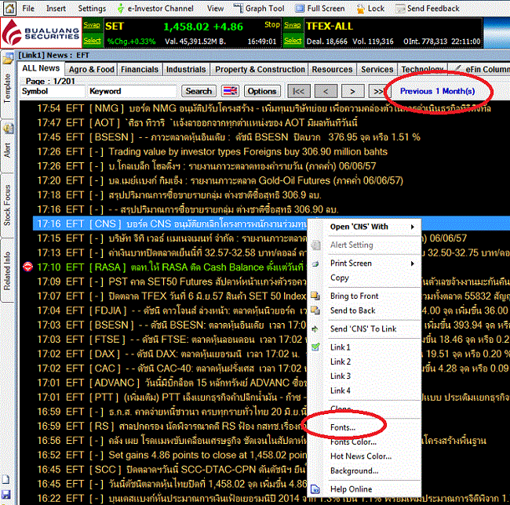Viewport: 510px width, 505px height.
Task: Open the Related Info side tab
Action: (7, 271)
